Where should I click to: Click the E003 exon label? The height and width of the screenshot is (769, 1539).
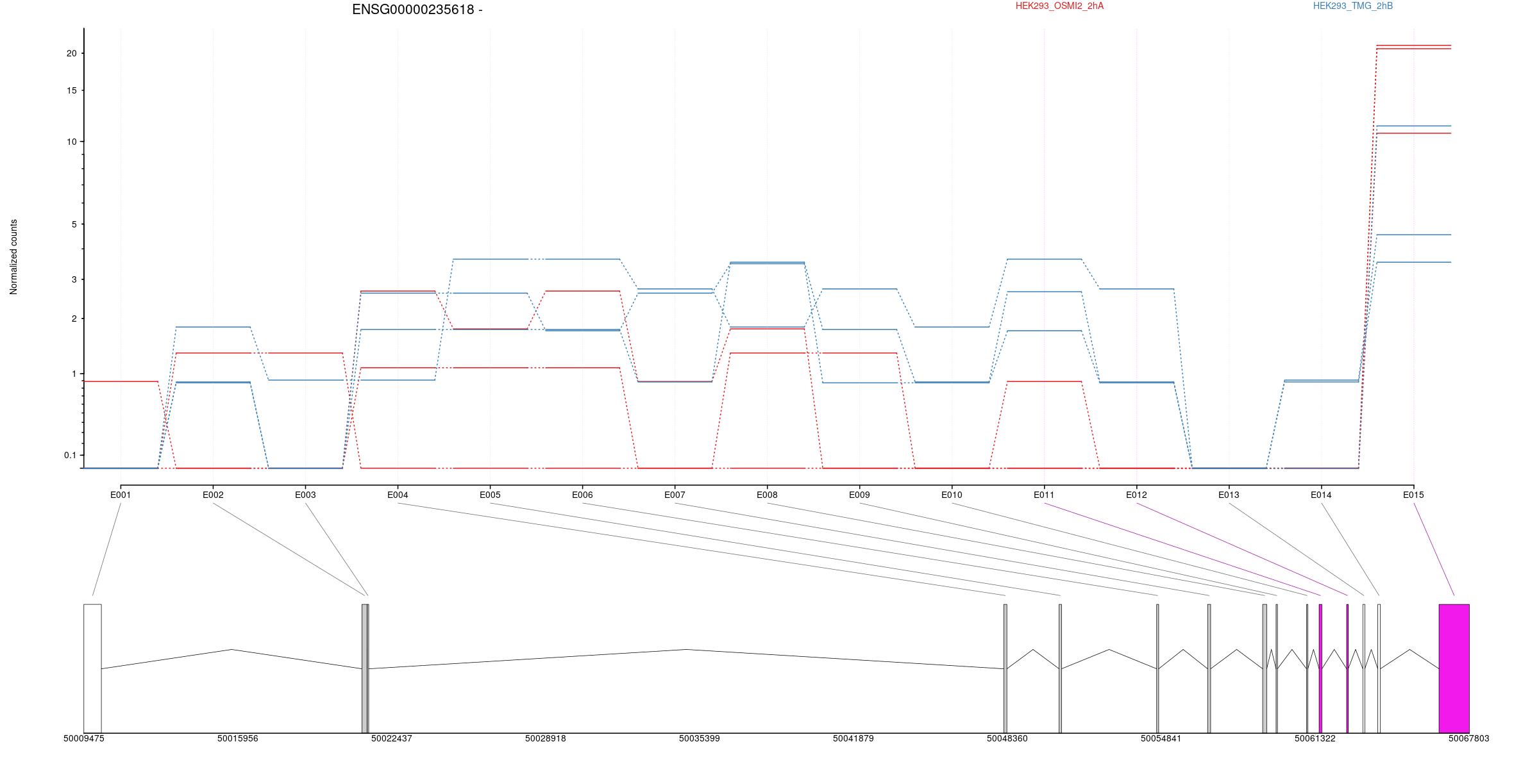point(305,495)
